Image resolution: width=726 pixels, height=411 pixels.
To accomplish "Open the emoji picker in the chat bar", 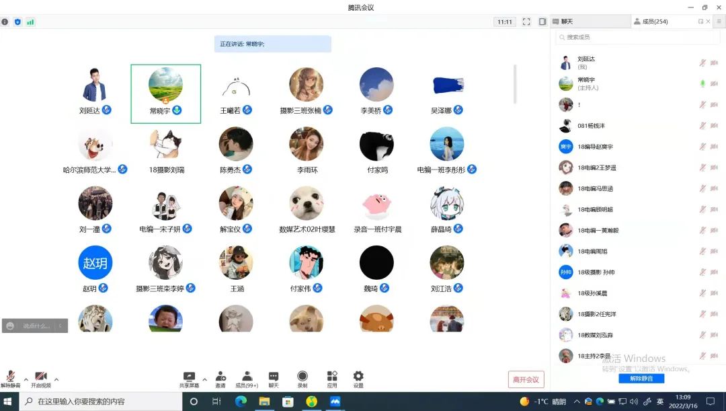I will tap(10, 326).
